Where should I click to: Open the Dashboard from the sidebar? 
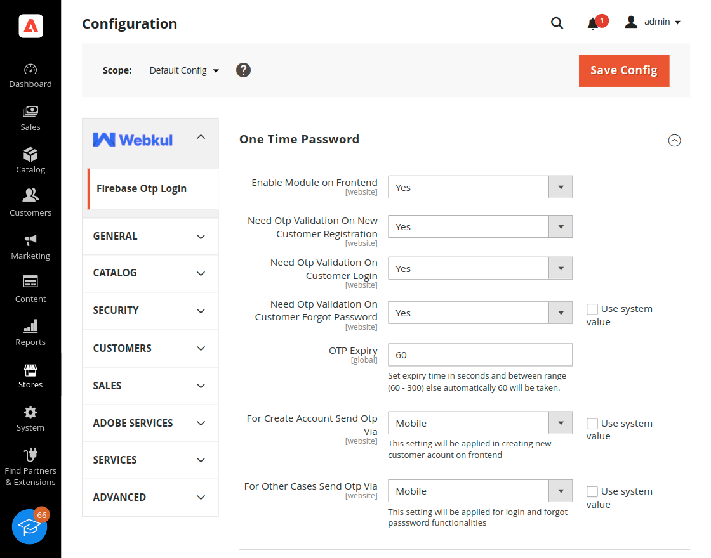click(30, 75)
